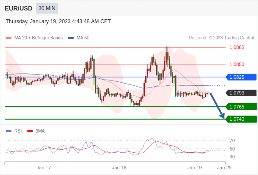Select the 1.0793 current price tag
This screenshot has width=258, height=175.
pyautogui.click(x=241, y=93)
